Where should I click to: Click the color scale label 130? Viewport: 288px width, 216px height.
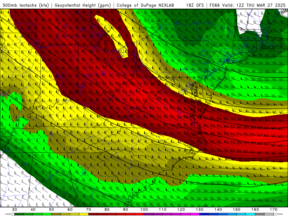[200, 210]
